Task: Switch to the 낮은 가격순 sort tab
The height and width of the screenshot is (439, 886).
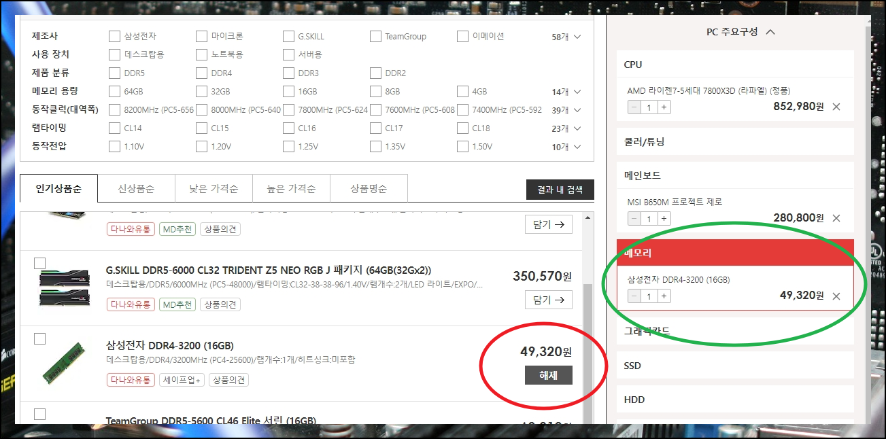Action: (214, 188)
